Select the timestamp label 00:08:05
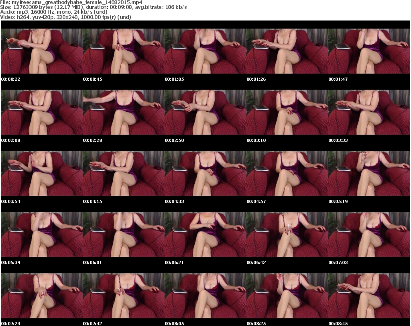This screenshot has height=326, width=411. pyautogui.click(x=174, y=324)
